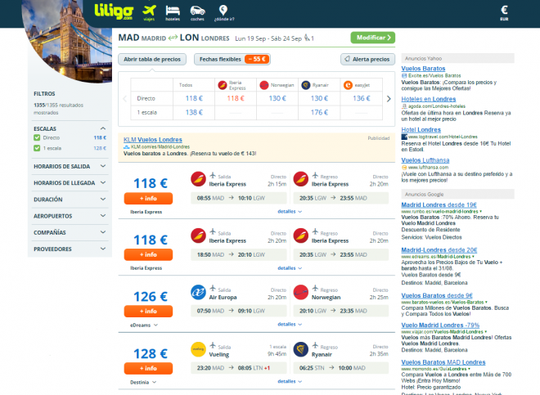The height and width of the screenshot is (395, 540).
Task: Open Abrir tabla de precios
Action: click(152, 59)
